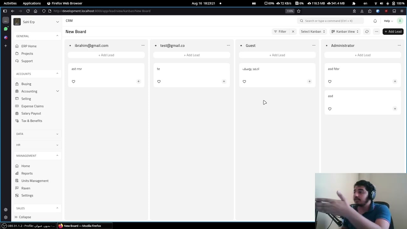Toggle the heart on the te lead
The height and width of the screenshot is (229, 407).
pos(159,81)
